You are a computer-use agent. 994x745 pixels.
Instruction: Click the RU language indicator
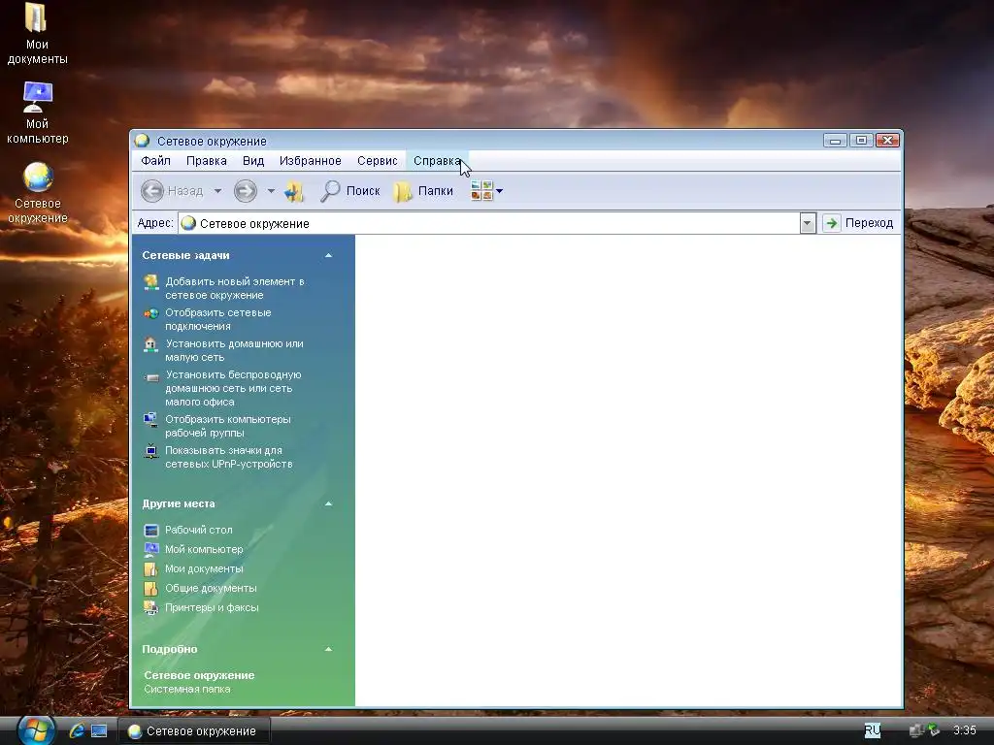click(x=873, y=730)
